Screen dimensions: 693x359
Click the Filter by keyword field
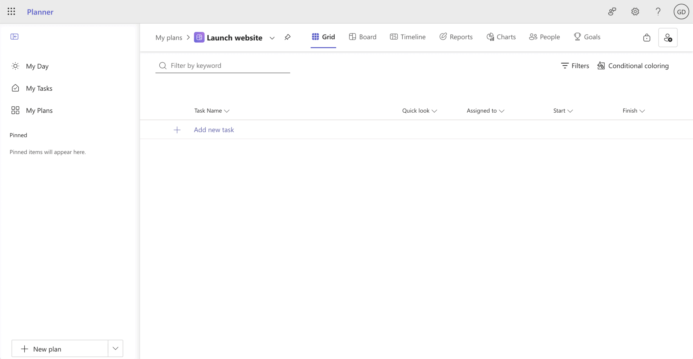[x=227, y=66]
